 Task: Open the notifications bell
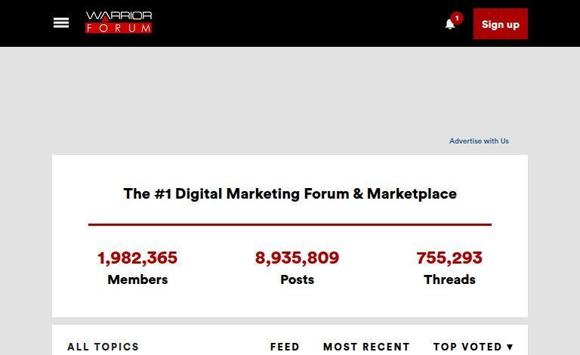pyautogui.click(x=450, y=24)
